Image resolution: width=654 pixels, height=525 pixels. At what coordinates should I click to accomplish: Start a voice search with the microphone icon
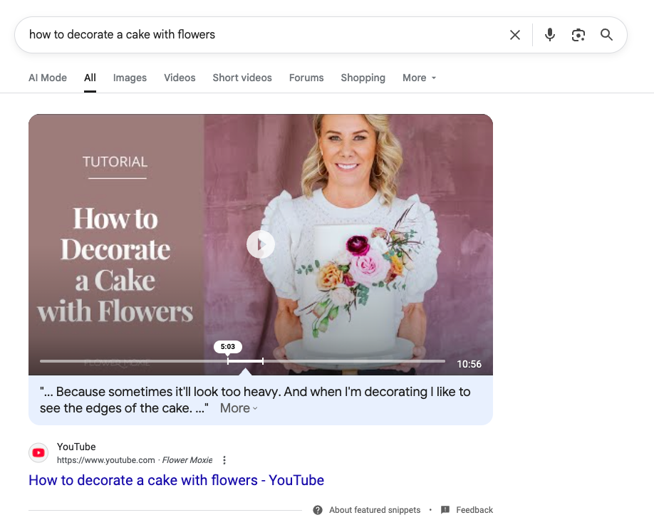pyautogui.click(x=549, y=34)
